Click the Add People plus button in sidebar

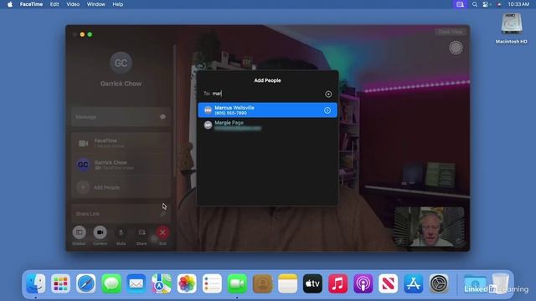[83, 187]
